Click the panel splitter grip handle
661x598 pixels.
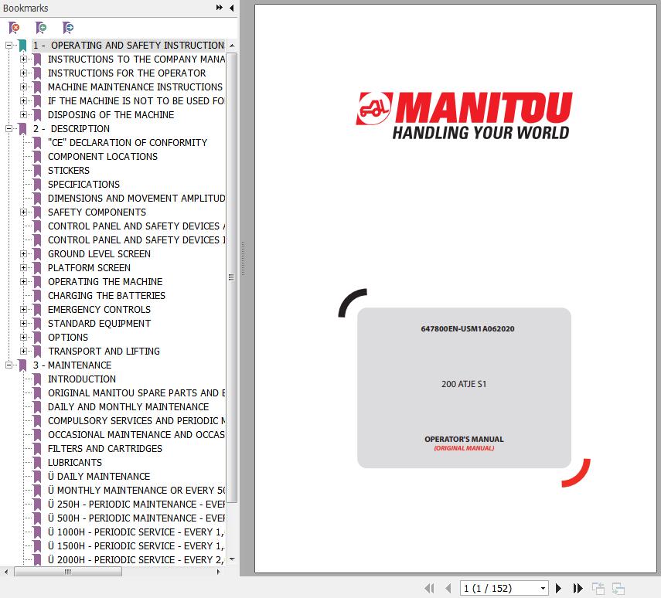[x=244, y=258]
